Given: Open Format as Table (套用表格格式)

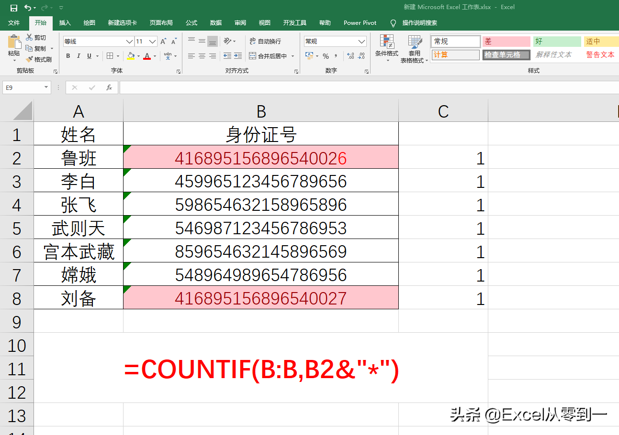Looking at the screenshot, I should (x=415, y=49).
